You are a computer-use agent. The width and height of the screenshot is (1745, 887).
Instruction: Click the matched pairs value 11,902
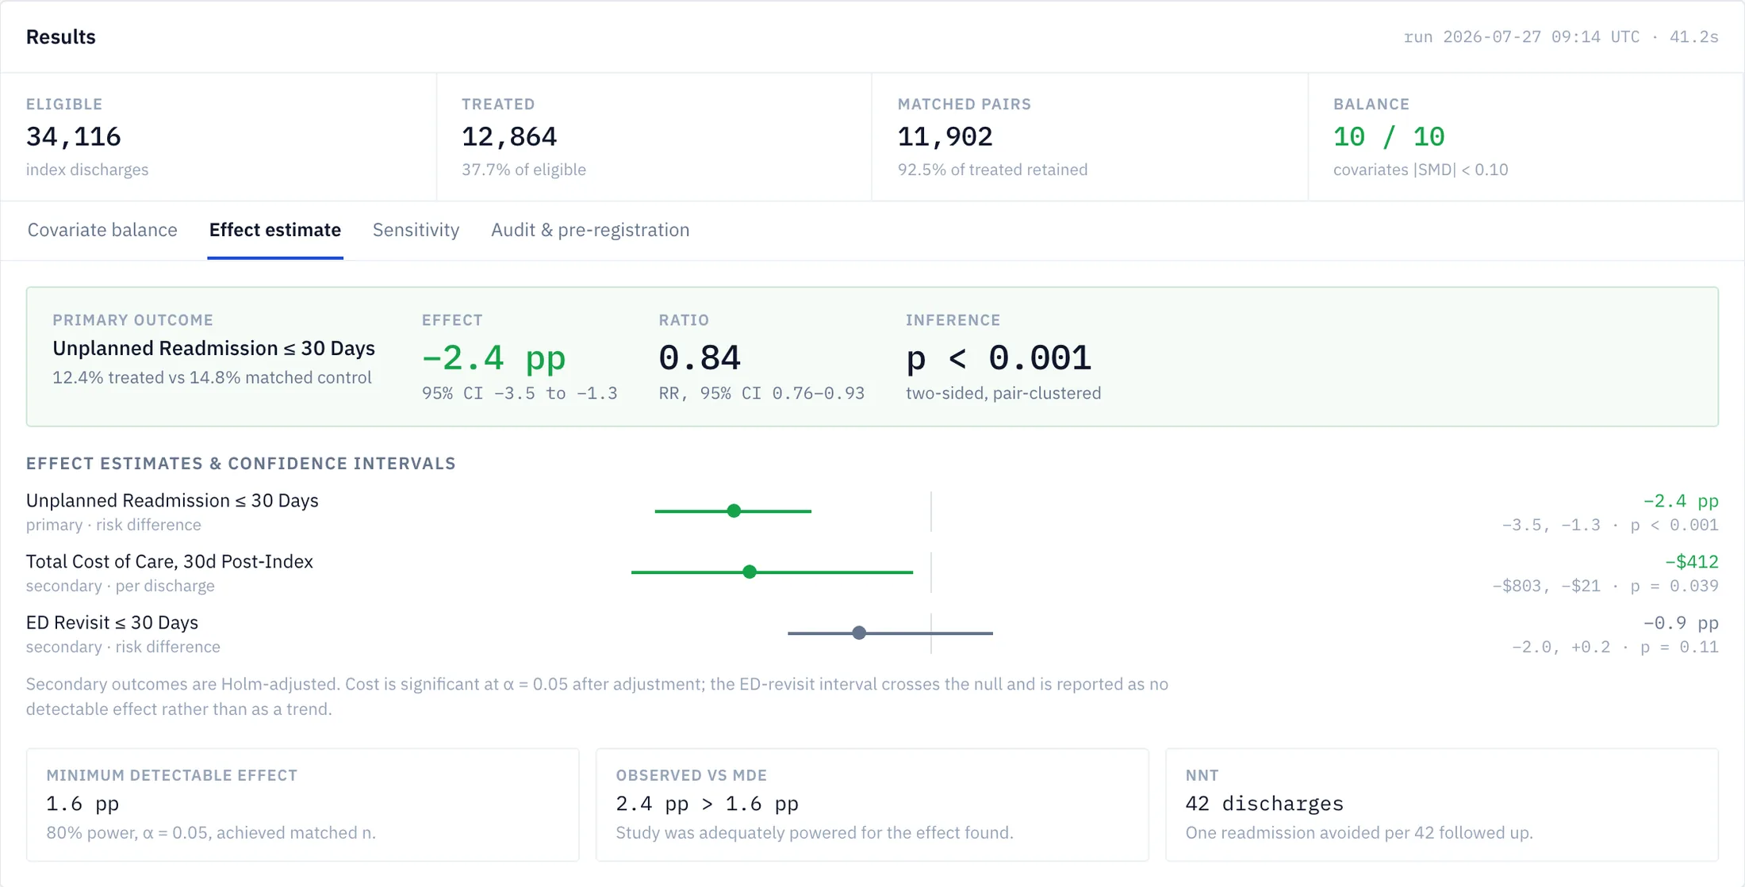pyautogui.click(x=945, y=137)
